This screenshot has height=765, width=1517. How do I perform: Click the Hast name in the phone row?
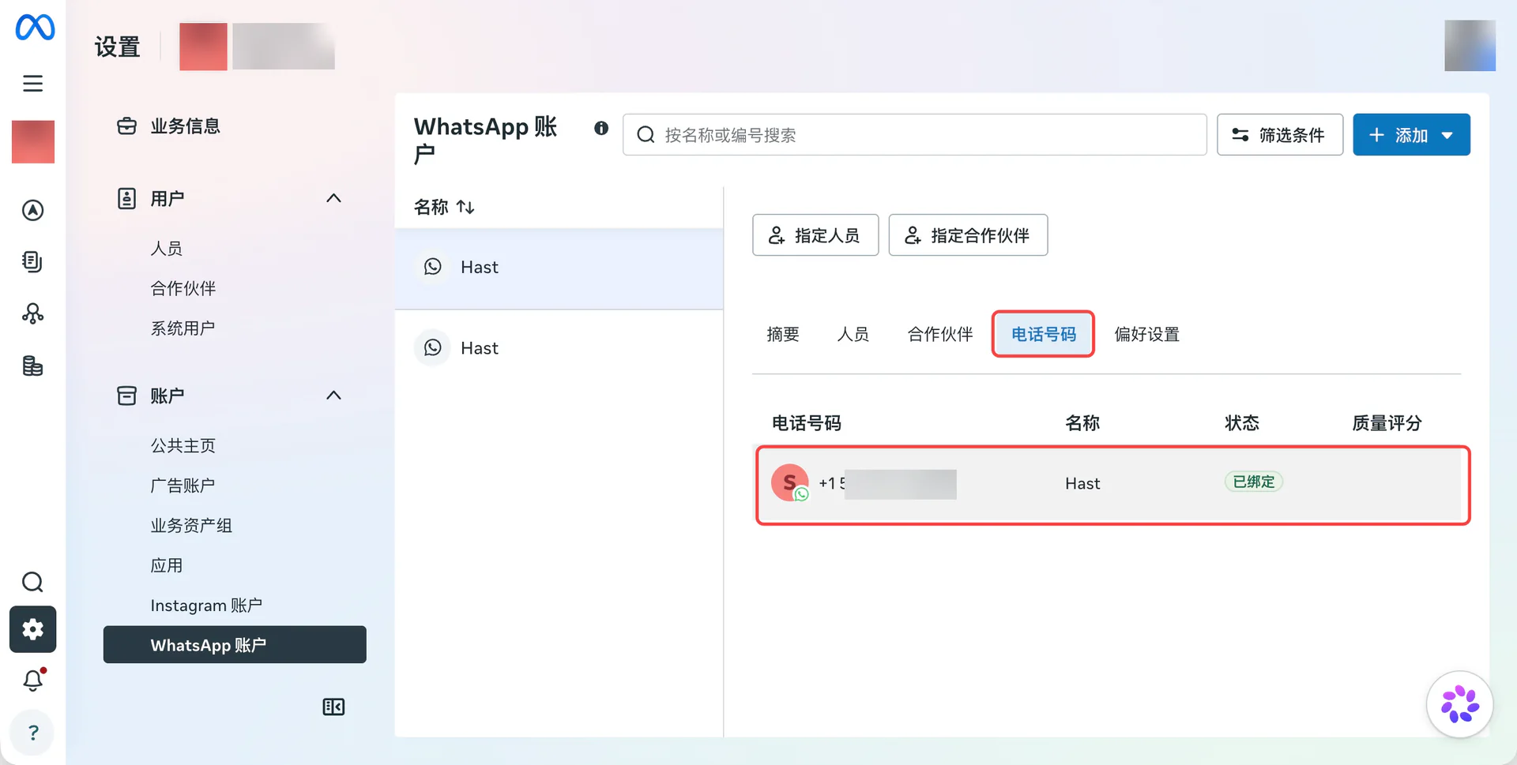click(x=1082, y=483)
